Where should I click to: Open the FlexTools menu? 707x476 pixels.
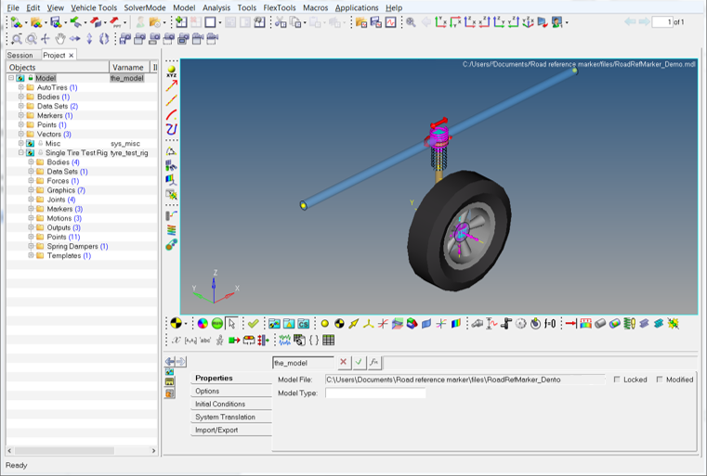click(x=279, y=7)
